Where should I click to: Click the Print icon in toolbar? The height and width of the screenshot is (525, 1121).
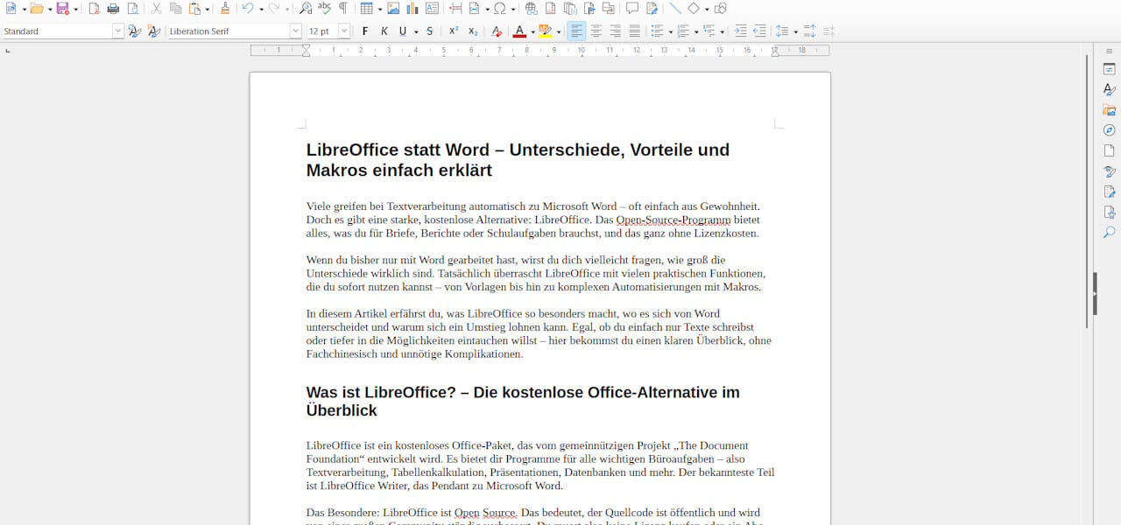[113, 9]
